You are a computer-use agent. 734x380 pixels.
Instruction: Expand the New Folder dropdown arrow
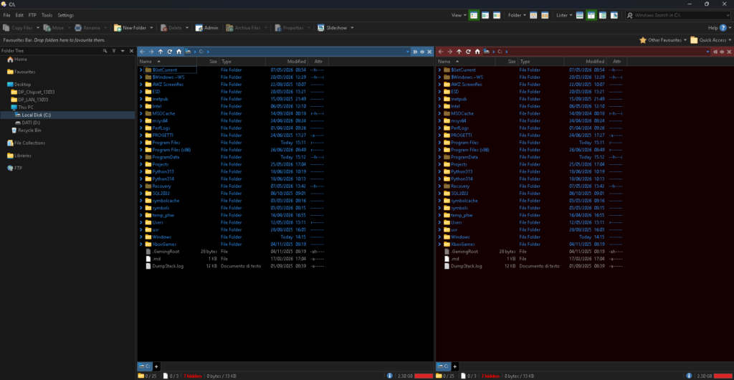(x=152, y=28)
